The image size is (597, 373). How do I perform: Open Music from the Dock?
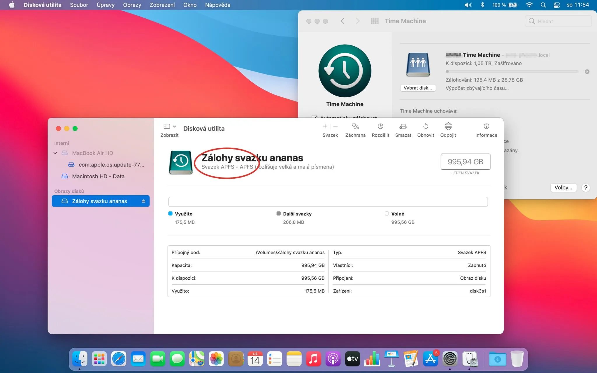314,359
